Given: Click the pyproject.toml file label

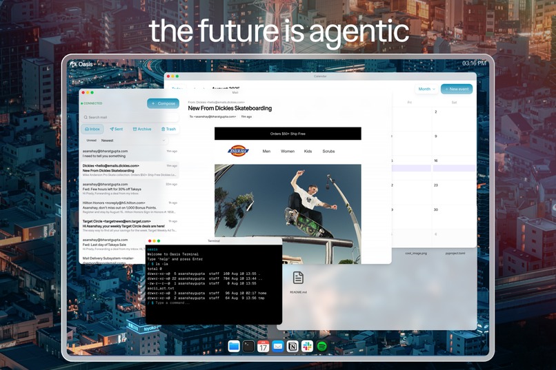Looking at the screenshot, I should coord(455,254).
